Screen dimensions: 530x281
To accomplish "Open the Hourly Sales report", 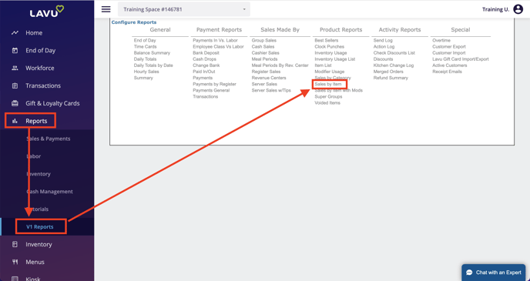I will pyautogui.click(x=146, y=72).
